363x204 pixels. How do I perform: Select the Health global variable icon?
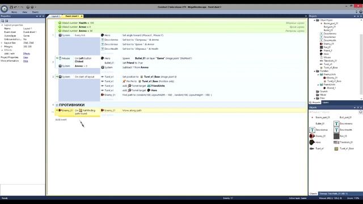[x=60, y=23]
